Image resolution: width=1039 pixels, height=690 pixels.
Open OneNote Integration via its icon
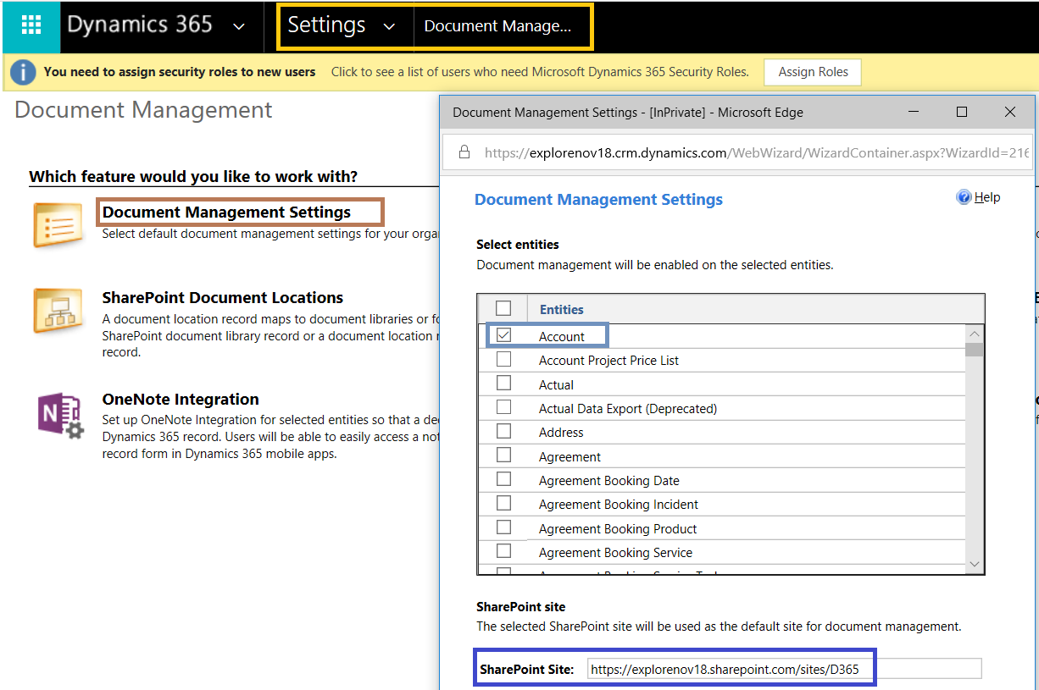[57, 416]
